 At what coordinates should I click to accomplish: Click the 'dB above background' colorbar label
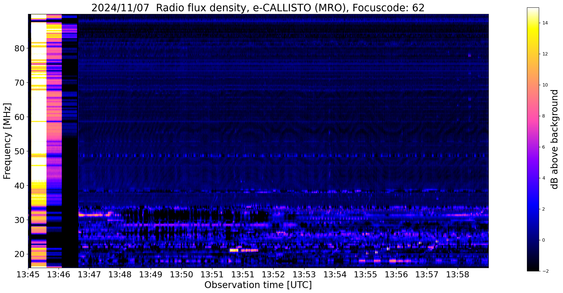point(555,139)
